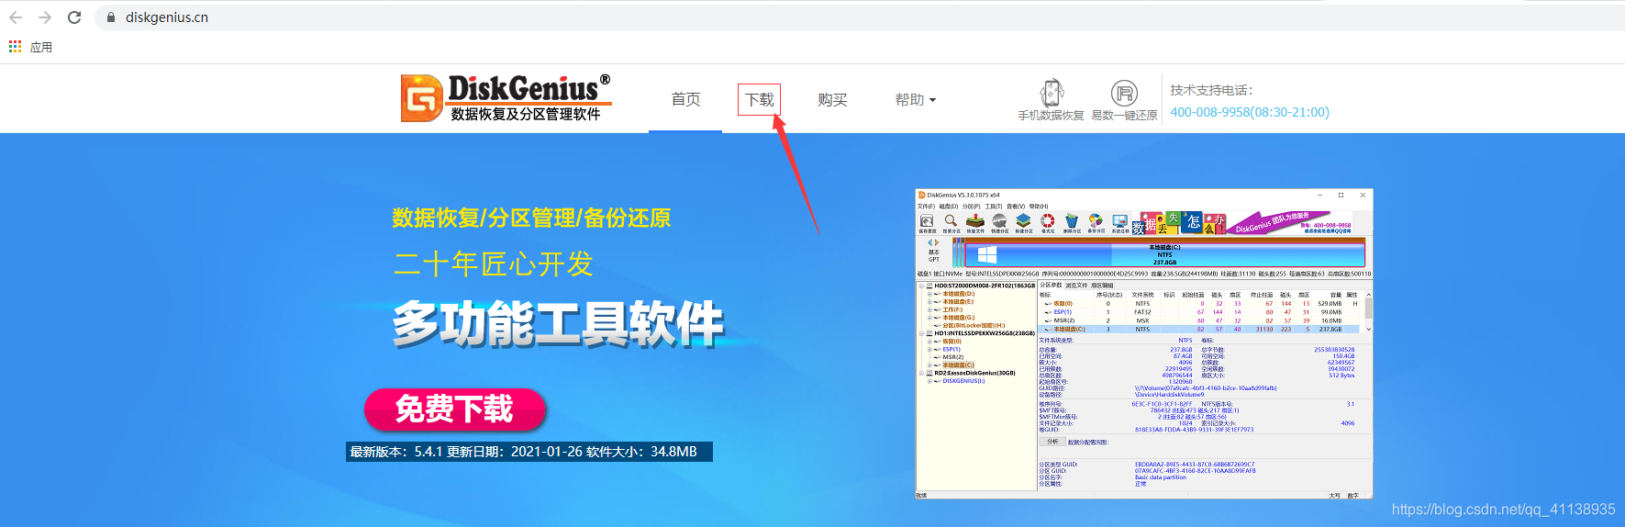Switch to 分区参数 tab in DiskGenius preview
This screenshot has height=527, width=1625.
point(1051,286)
